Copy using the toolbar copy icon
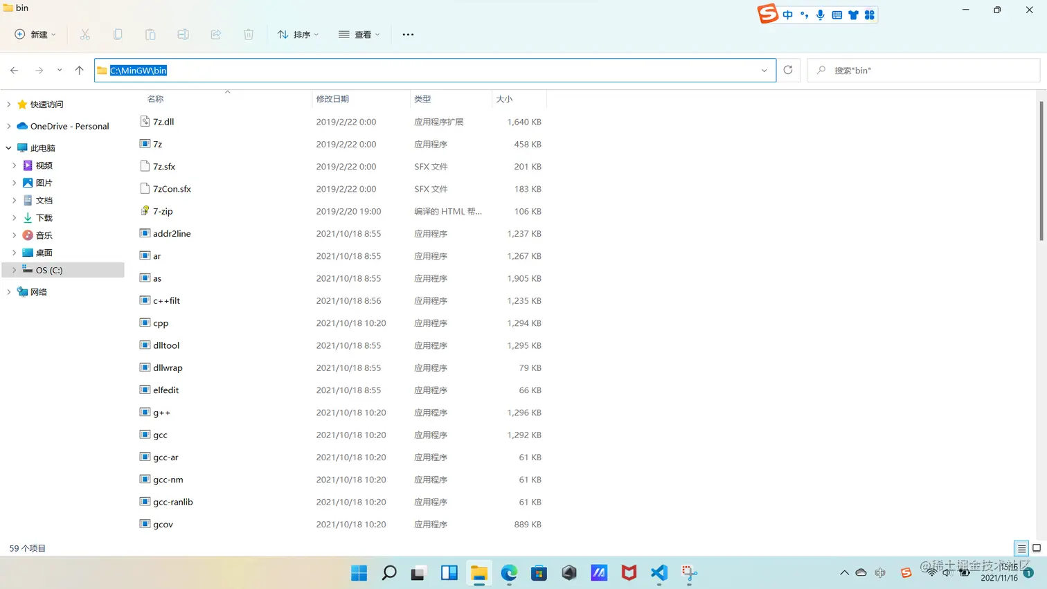 pos(118,34)
